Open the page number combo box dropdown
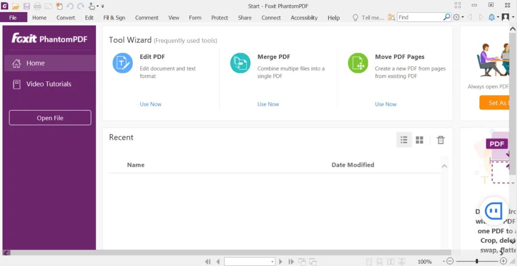517x266 pixels. [273, 262]
